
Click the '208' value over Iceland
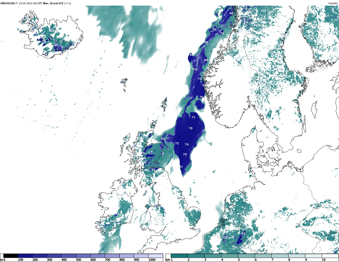point(52,31)
